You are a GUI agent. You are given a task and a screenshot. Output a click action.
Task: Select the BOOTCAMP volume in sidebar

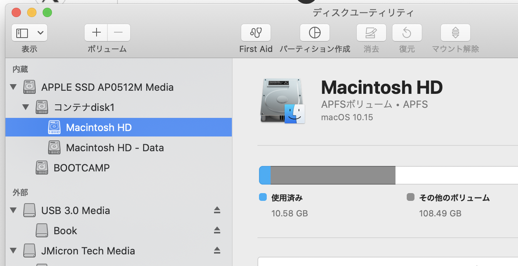[81, 168]
